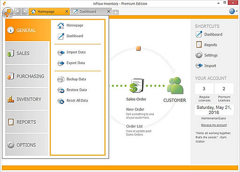Click the REPORTS clipboard icon in menu

click(11, 122)
